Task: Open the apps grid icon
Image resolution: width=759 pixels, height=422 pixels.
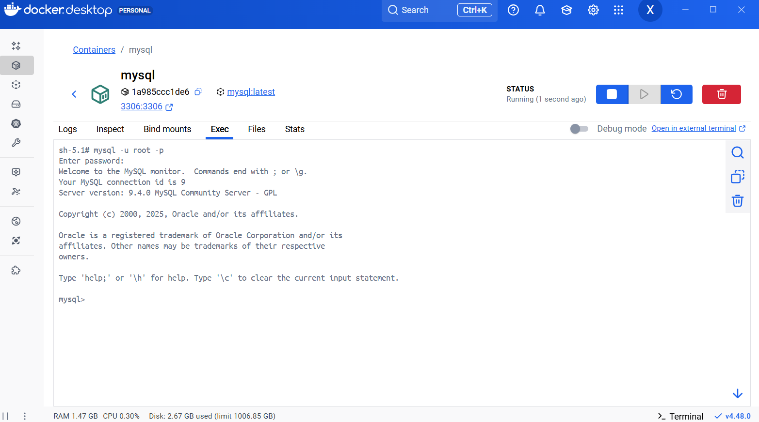Action: tap(618, 10)
